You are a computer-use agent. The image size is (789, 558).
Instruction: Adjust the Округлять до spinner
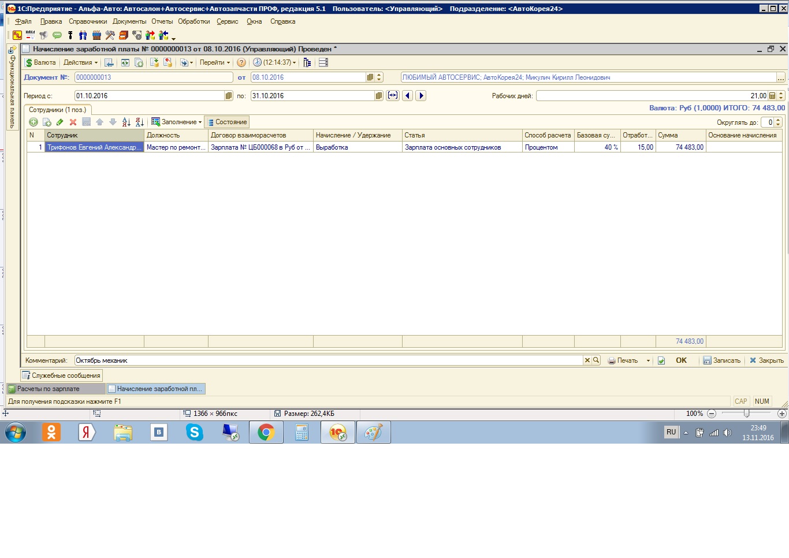pos(778,122)
